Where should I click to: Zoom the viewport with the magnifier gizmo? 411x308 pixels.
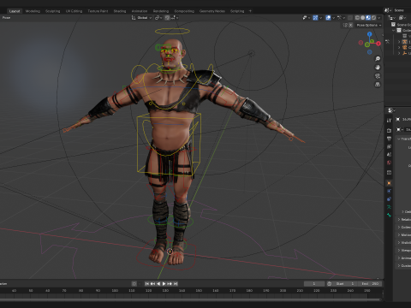tap(378, 59)
